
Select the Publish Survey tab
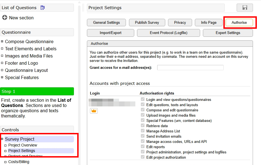coord(147,22)
